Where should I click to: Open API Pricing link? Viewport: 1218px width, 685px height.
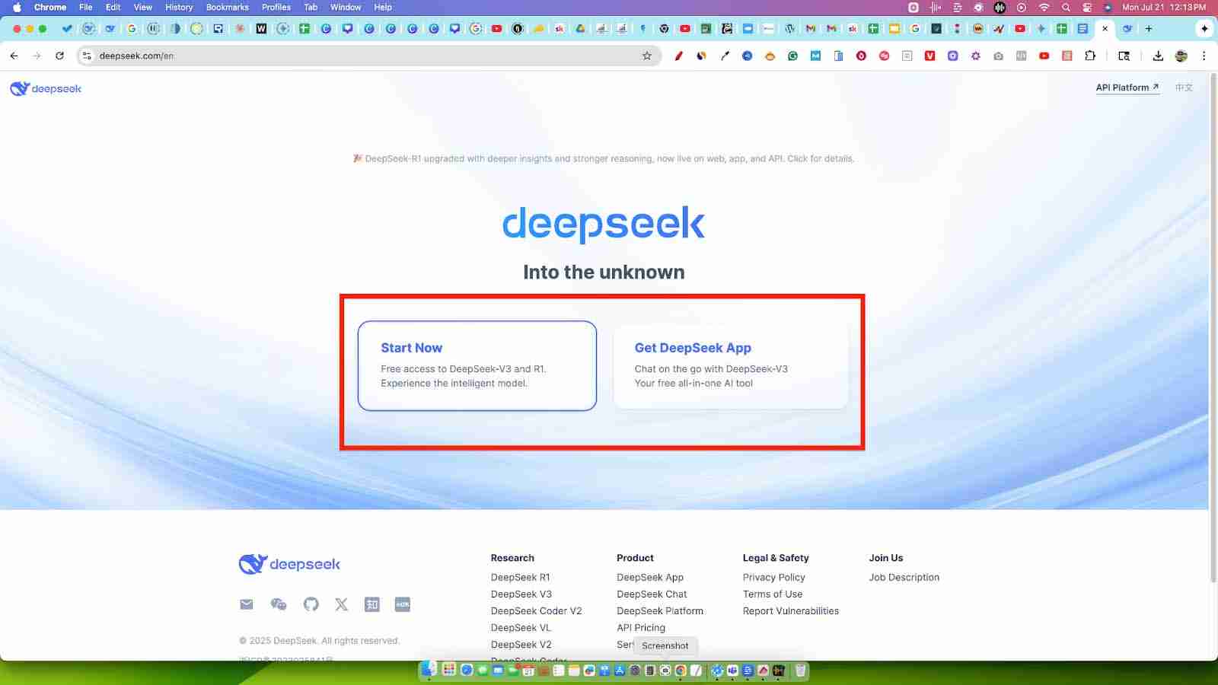click(x=641, y=628)
